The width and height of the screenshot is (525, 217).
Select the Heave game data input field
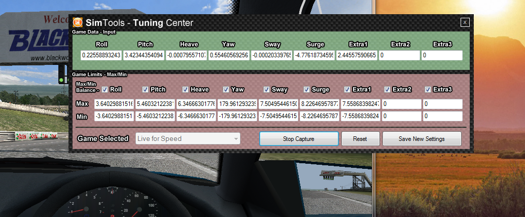point(187,56)
